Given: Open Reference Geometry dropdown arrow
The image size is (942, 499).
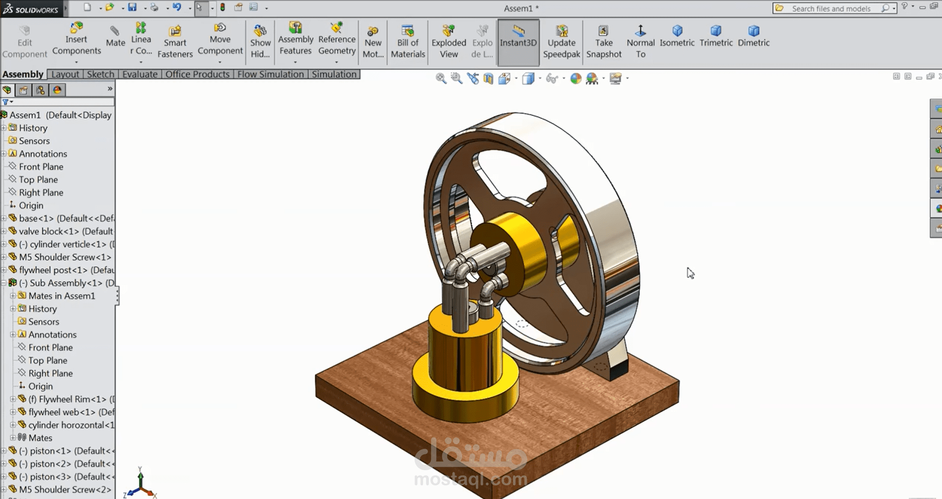Looking at the screenshot, I should point(336,62).
